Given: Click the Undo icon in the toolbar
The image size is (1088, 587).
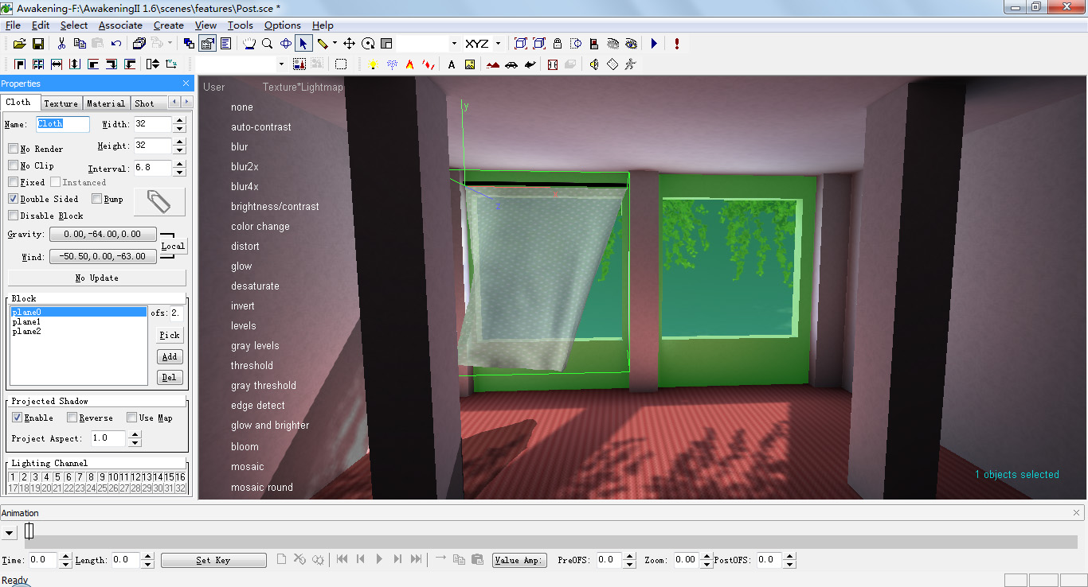Looking at the screenshot, I should tap(116, 43).
